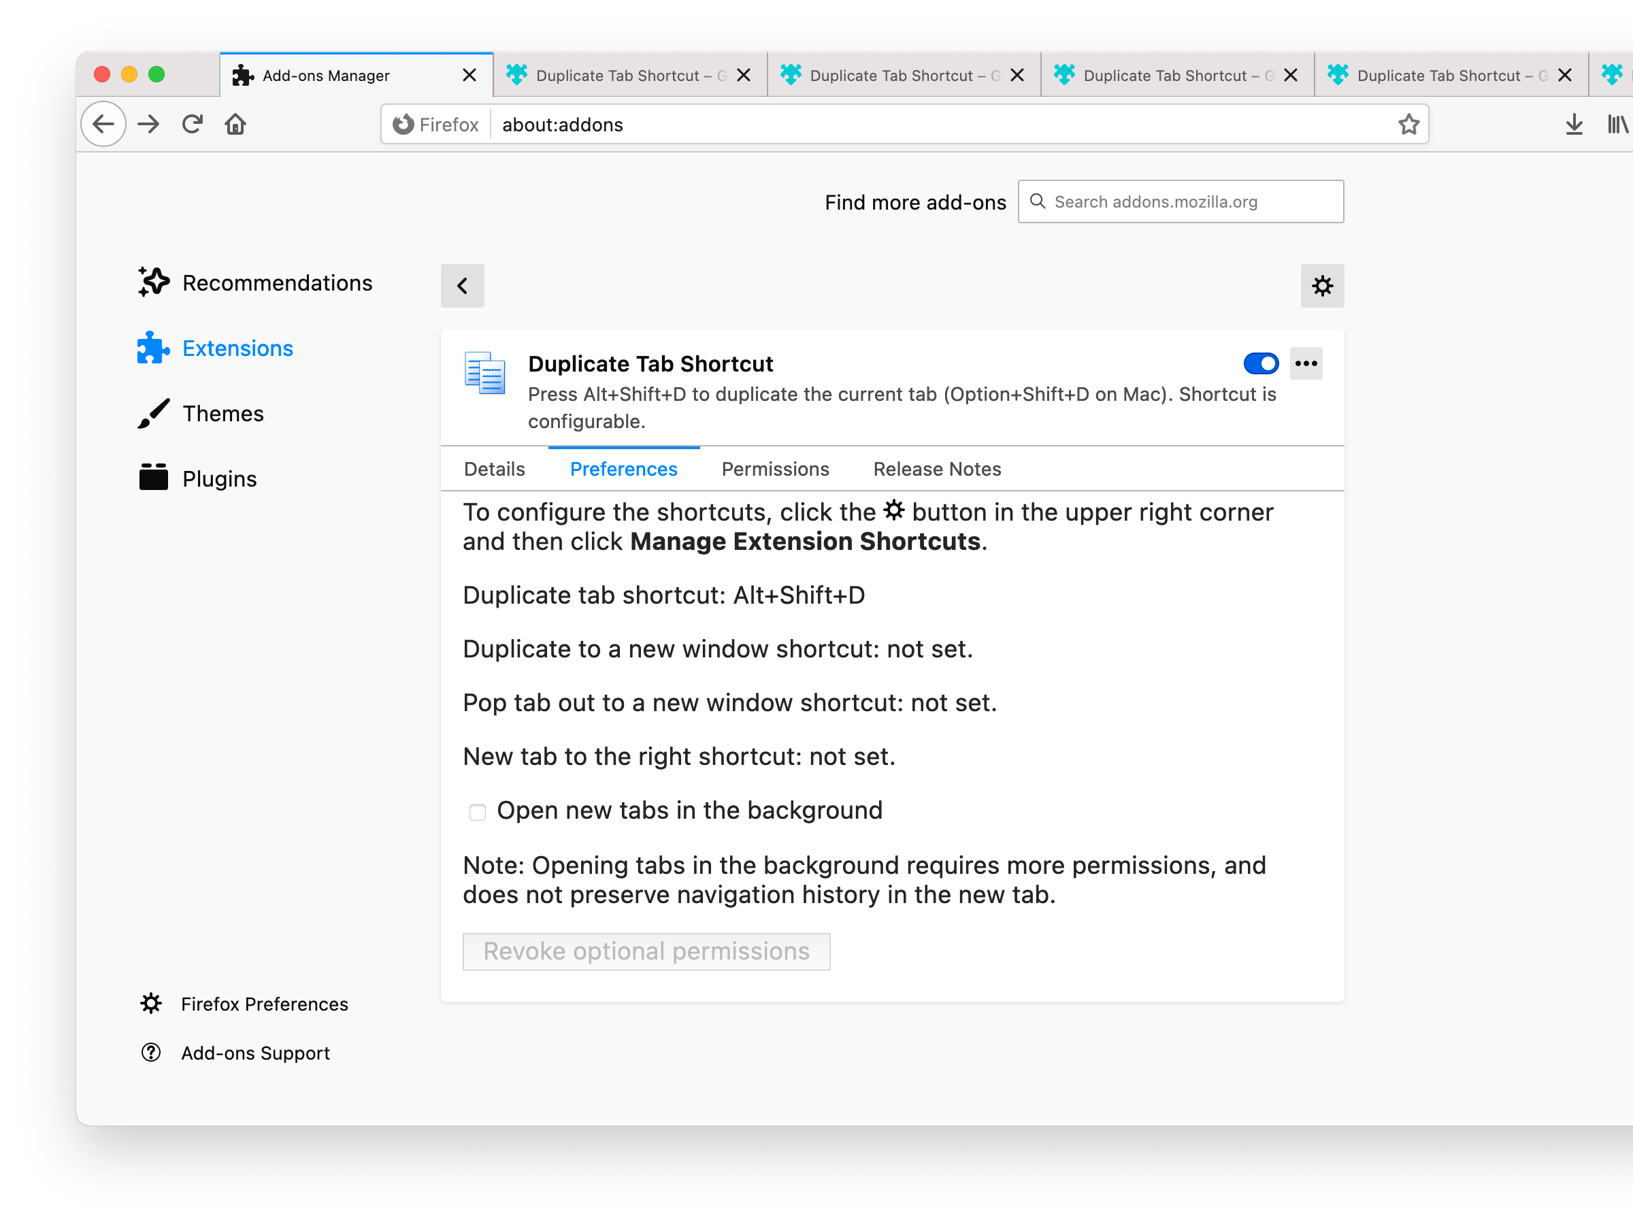Open Firefox Preferences in the sidebar
Viewport: 1633px width, 1225px height.
pos(263,1004)
